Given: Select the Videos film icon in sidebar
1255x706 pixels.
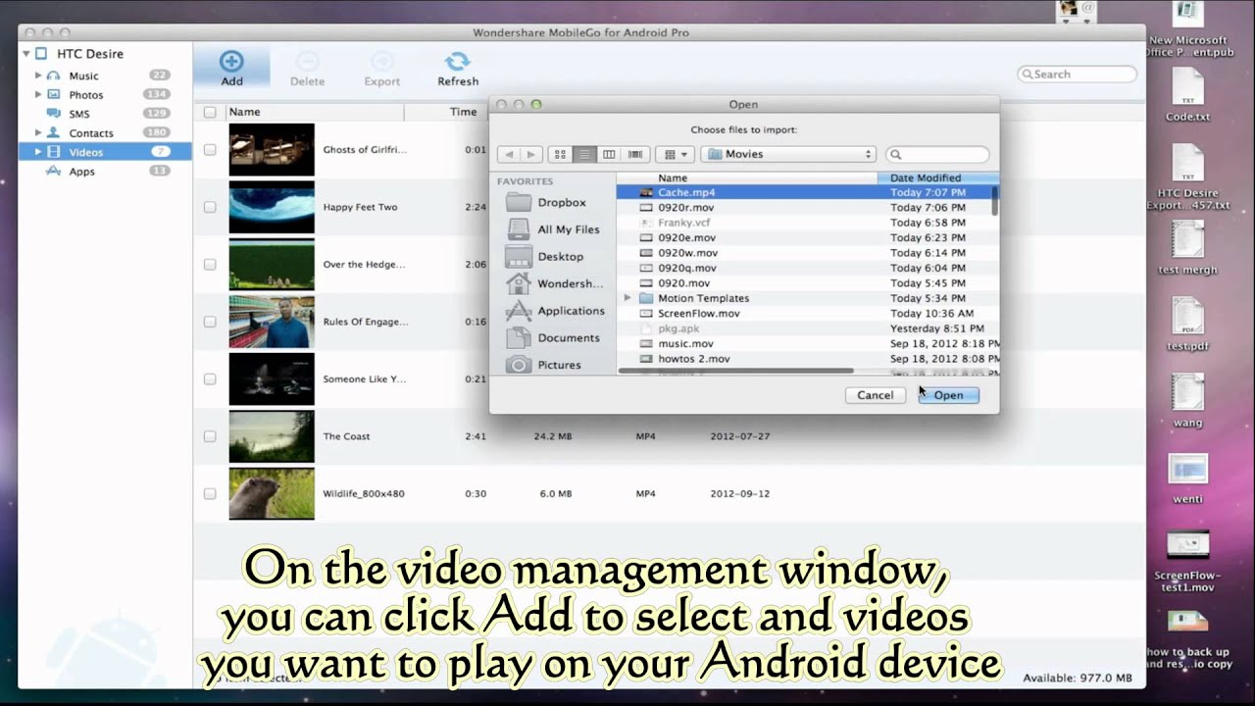Looking at the screenshot, I should coord(54,152).
